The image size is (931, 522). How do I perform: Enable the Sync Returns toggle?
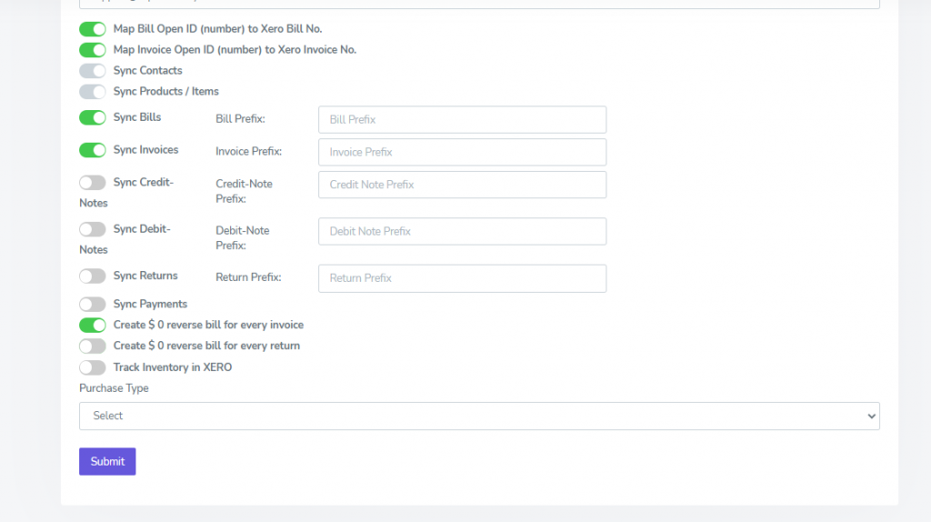coord(93,276)
